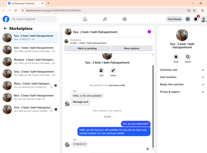Open the Facebook logo home link
Image resolution: width=207 pixels, height=153 pixels.
6,19
